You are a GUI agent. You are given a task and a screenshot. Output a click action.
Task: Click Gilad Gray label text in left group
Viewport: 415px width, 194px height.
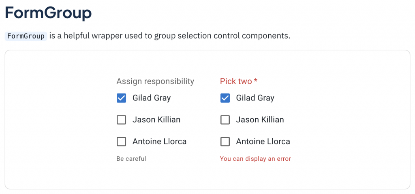[152, 98]
